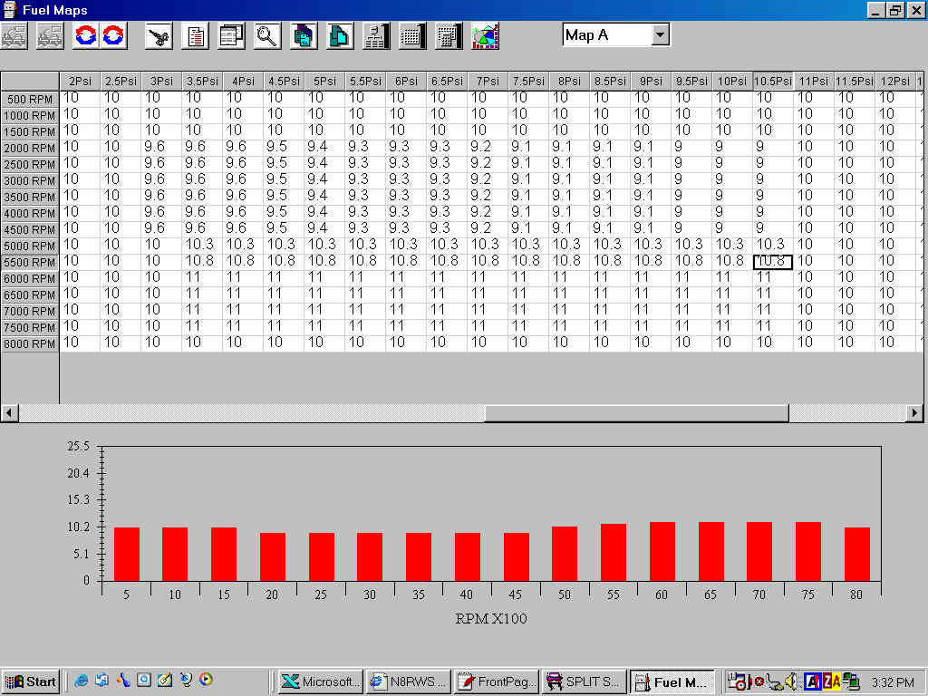Click the stacked windows toolbar icon

click(x=231, y=36)
